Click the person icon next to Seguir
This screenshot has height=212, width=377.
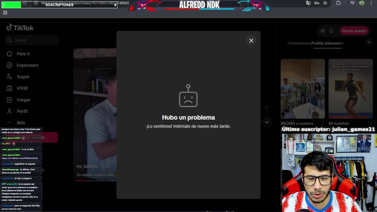coord(9,77)
